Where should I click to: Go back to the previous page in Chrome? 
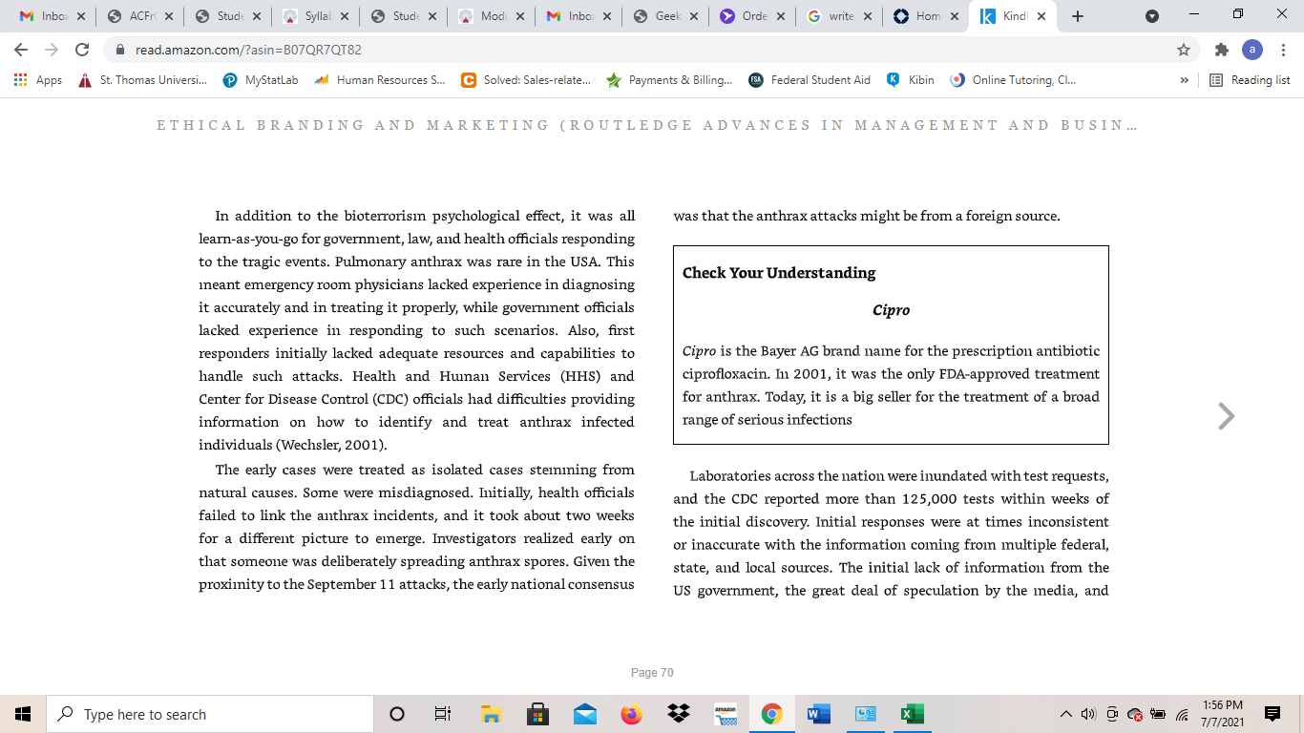(21, 50)
